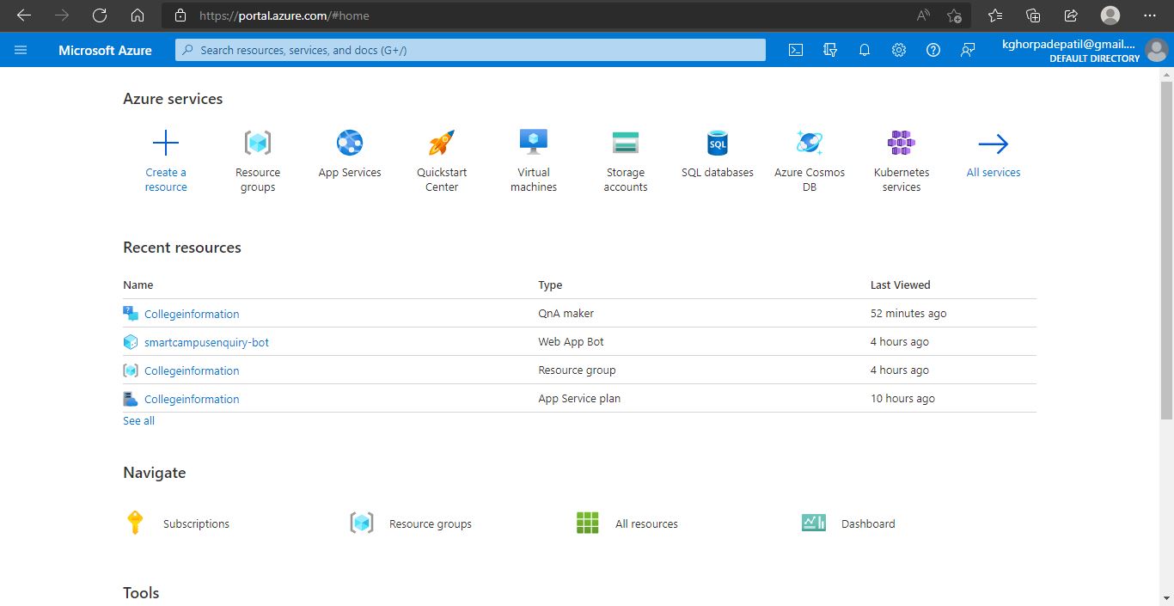Open the Azure portal hamburger menu
Viewport: 1174px width, 606px height.
[x=21, y=50]
